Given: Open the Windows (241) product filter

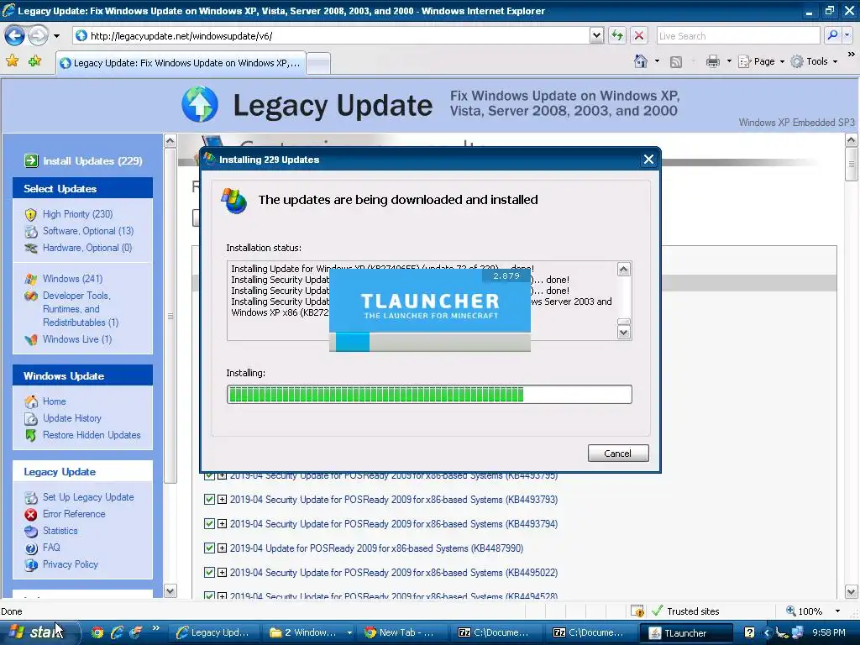Looking at the screenshot, I should click(72, 279).
